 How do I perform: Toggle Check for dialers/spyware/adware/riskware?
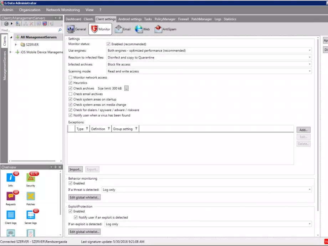[x=70, y=110]
